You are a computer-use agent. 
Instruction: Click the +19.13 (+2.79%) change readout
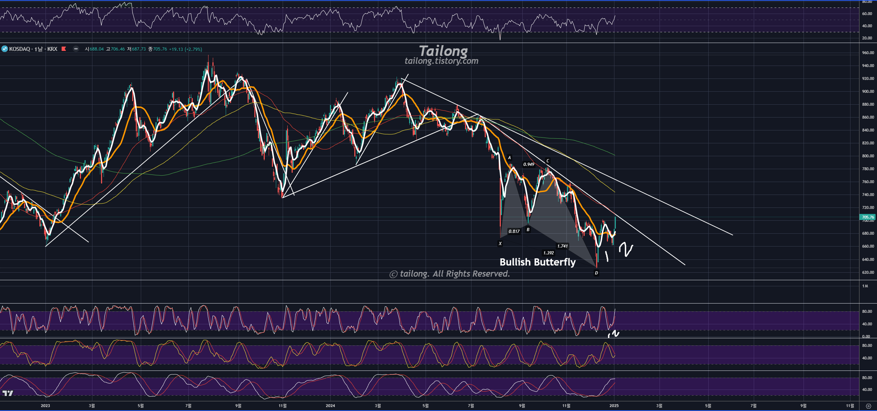(186, 49)
